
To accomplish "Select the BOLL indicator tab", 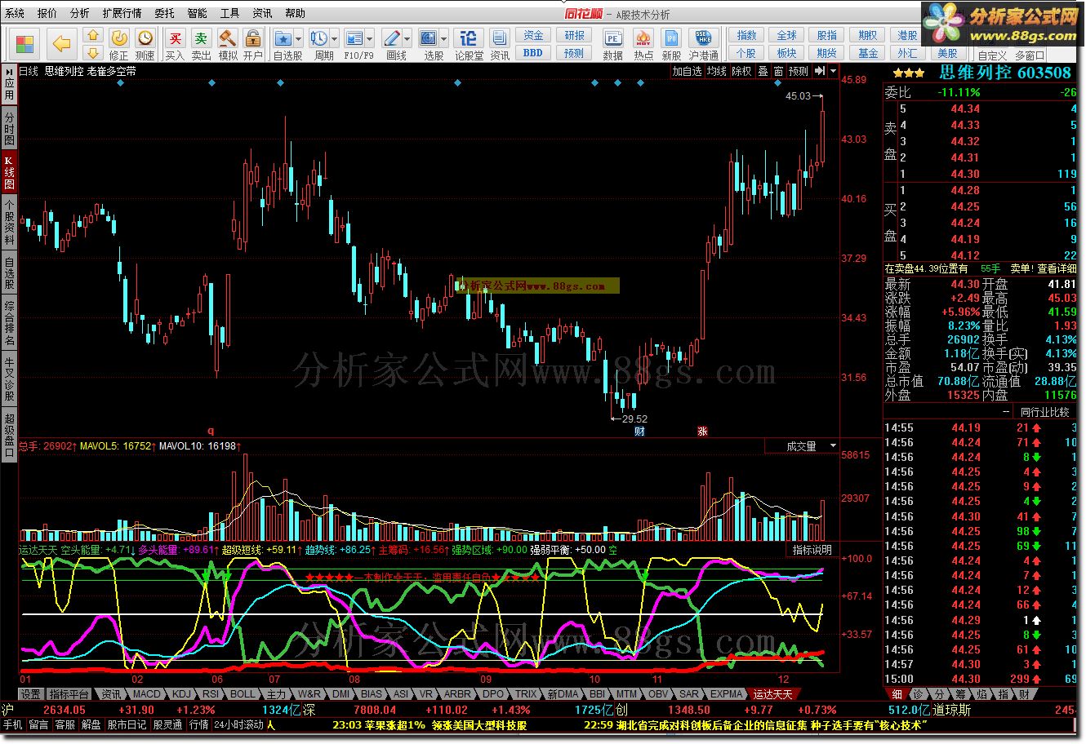I will click(243, 694).
